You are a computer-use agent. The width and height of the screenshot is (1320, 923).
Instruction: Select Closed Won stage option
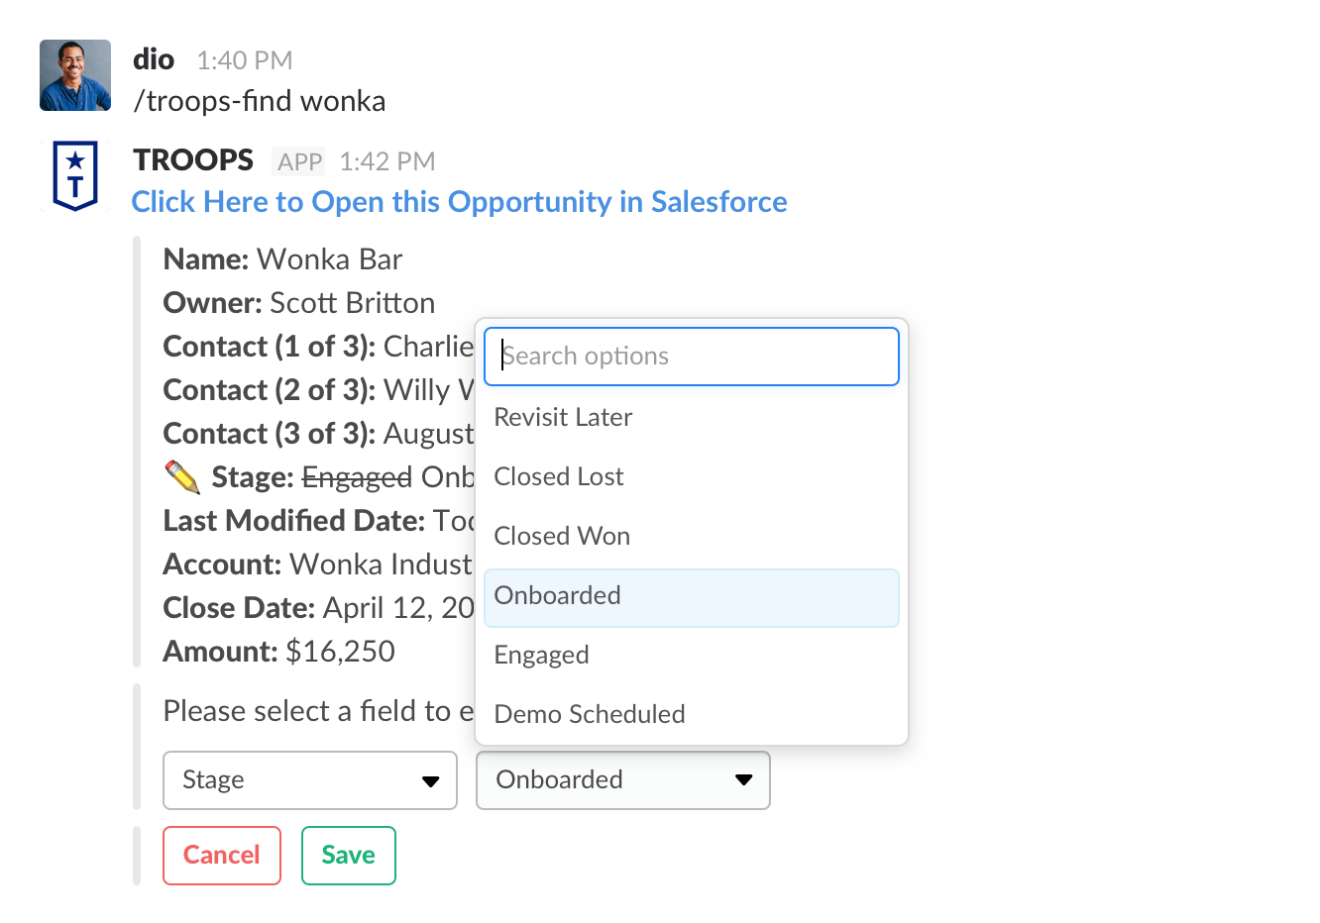pyautogui.click(x=562, y=536)
